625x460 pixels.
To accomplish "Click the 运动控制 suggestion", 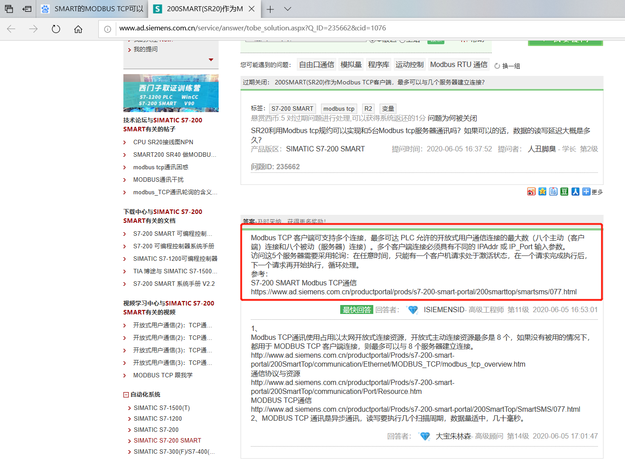I will coord(410,65).
